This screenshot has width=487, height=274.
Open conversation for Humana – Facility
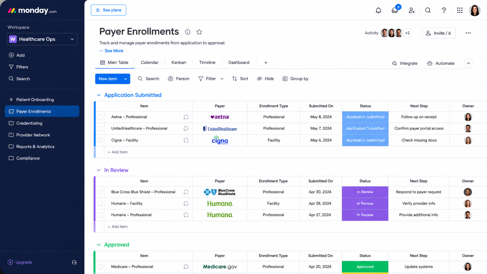pyautogui.click(x=186, y=204)
